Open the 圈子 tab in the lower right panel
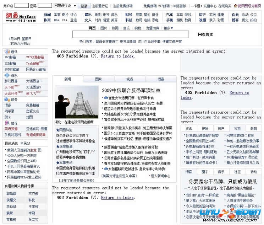 [x=205, y=172]
